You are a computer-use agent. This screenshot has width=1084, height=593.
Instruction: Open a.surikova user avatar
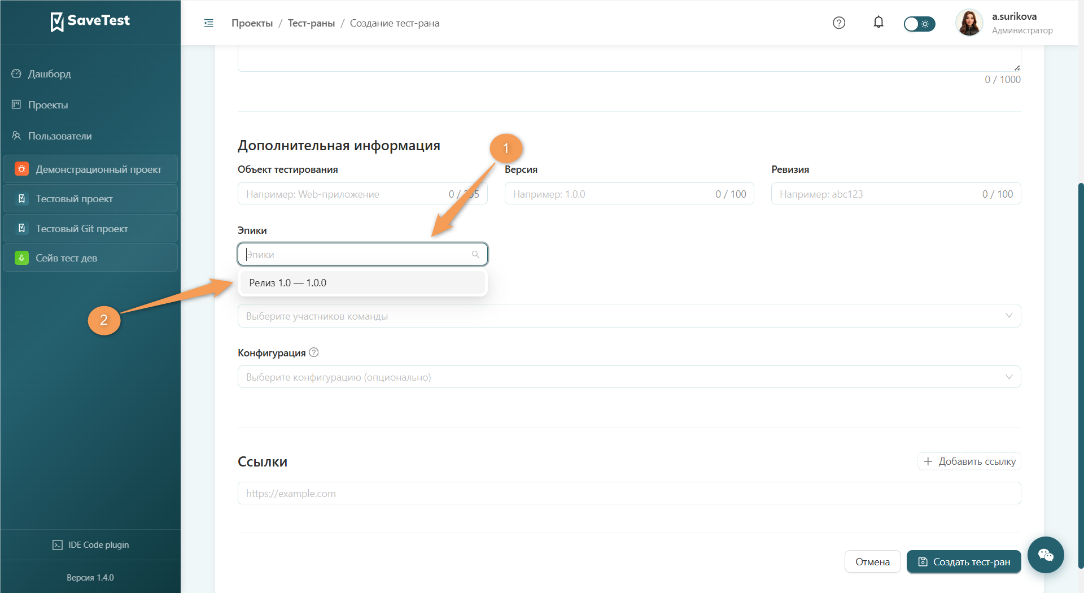pos(969,23)
